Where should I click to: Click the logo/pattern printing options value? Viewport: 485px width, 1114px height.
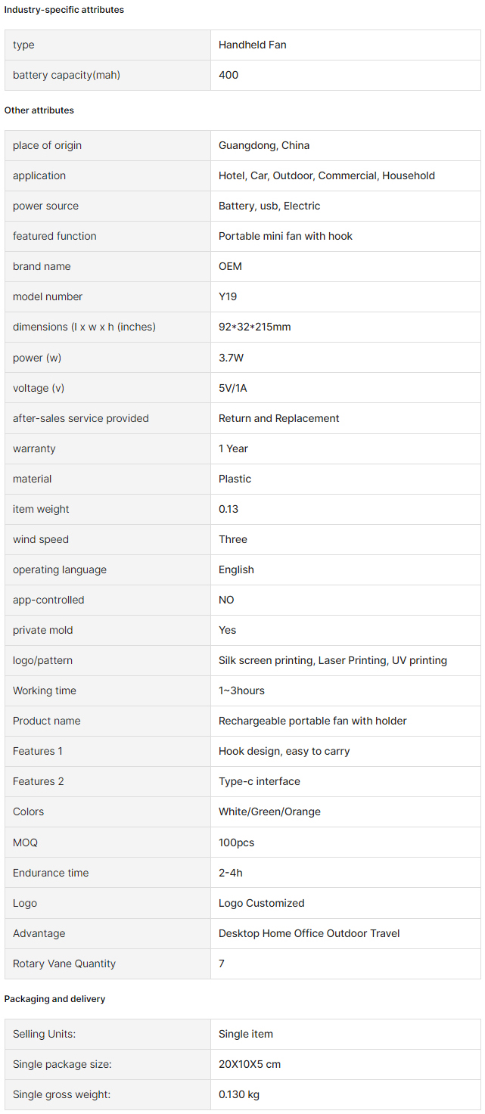click(x=333, y=660)
